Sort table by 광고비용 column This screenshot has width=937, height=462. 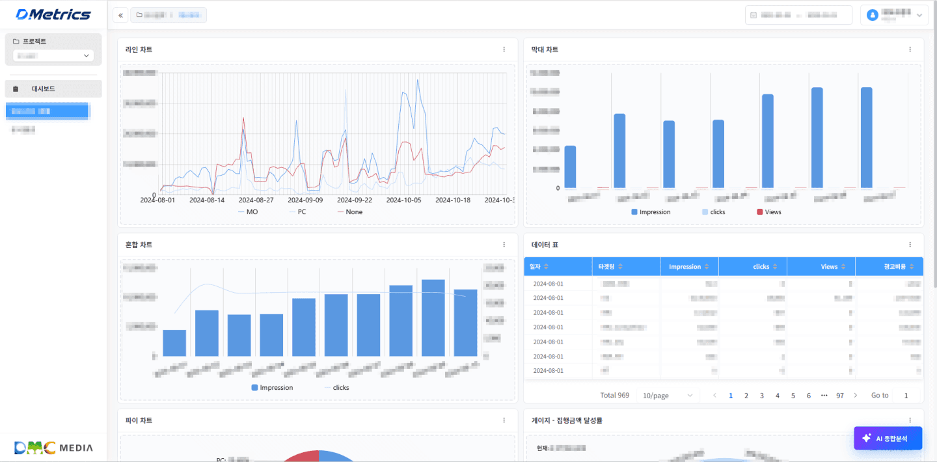912,267
